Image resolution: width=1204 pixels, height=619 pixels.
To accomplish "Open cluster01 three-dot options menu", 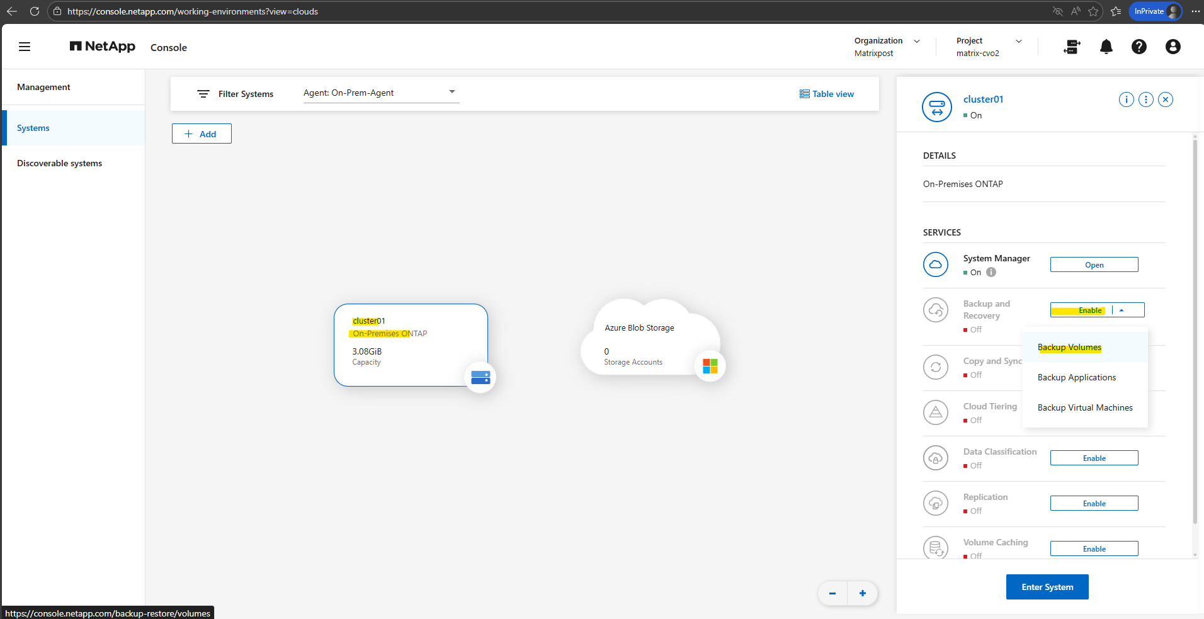I will 1146,99.
